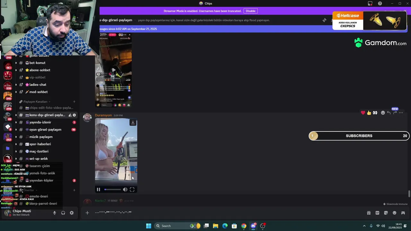React with the red heart emoji
This screenshot has width=411, height=231.
click(363, 113)
